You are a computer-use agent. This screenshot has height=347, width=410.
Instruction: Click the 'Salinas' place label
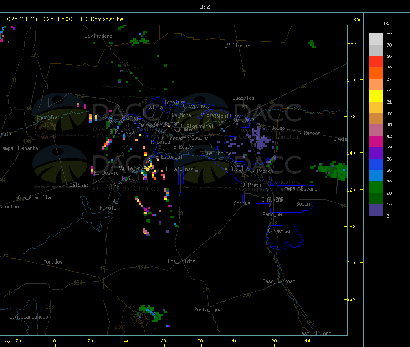(x=79, y=185)
